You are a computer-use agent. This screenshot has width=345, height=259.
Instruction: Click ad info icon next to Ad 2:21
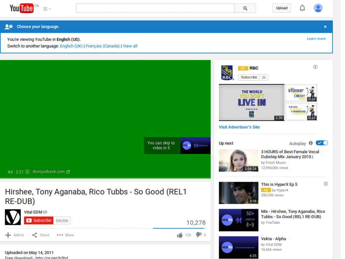click(27, 172)
